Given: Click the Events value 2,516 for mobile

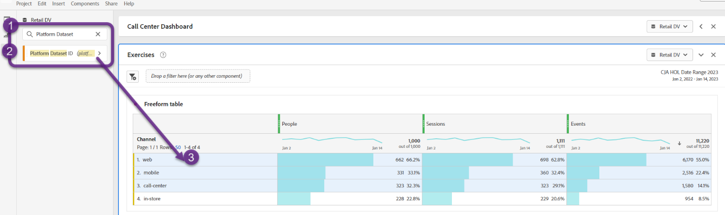Looking at the screenshot, I should click(686, 173).
